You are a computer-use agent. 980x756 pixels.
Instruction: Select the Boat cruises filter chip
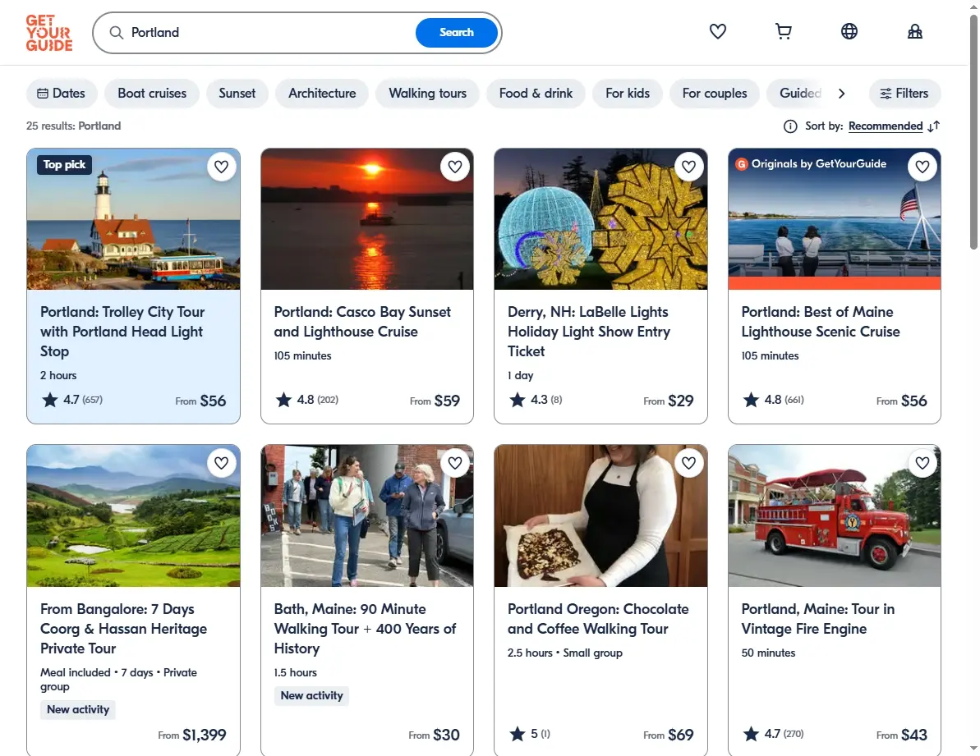[x=152, y=94]
